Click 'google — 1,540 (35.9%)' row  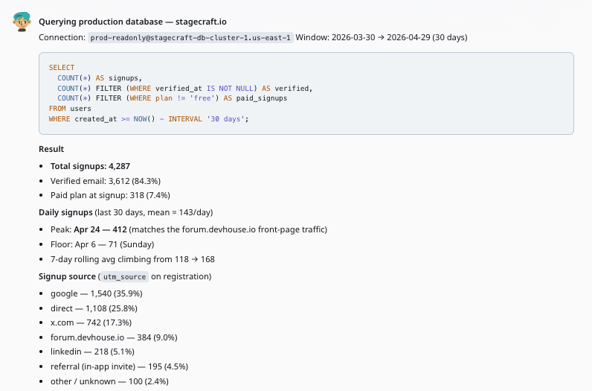[x=97, y=294]
